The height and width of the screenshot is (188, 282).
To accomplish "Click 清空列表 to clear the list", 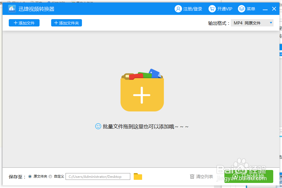I will [x=204, y=176].
